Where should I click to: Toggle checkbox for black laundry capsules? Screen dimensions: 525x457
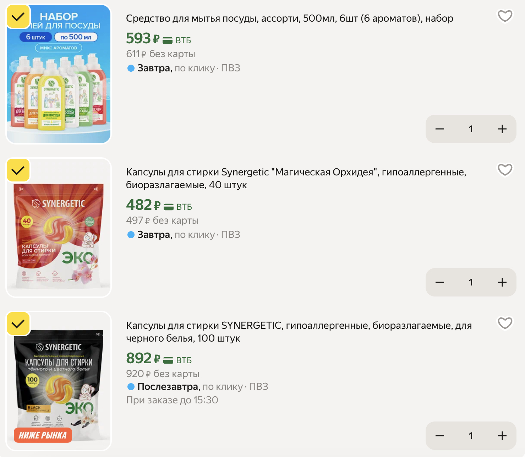click(x=18, y=324)
